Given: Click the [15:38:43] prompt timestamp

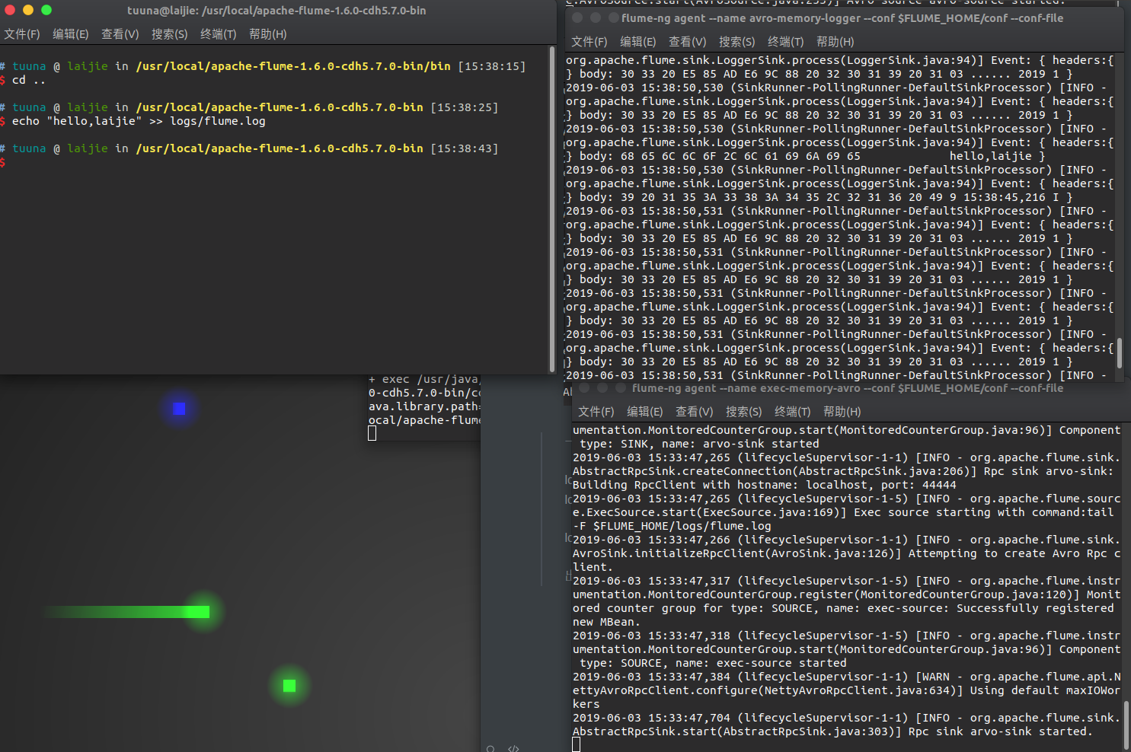Looking at the screenshot, I should tap(464, 148).
